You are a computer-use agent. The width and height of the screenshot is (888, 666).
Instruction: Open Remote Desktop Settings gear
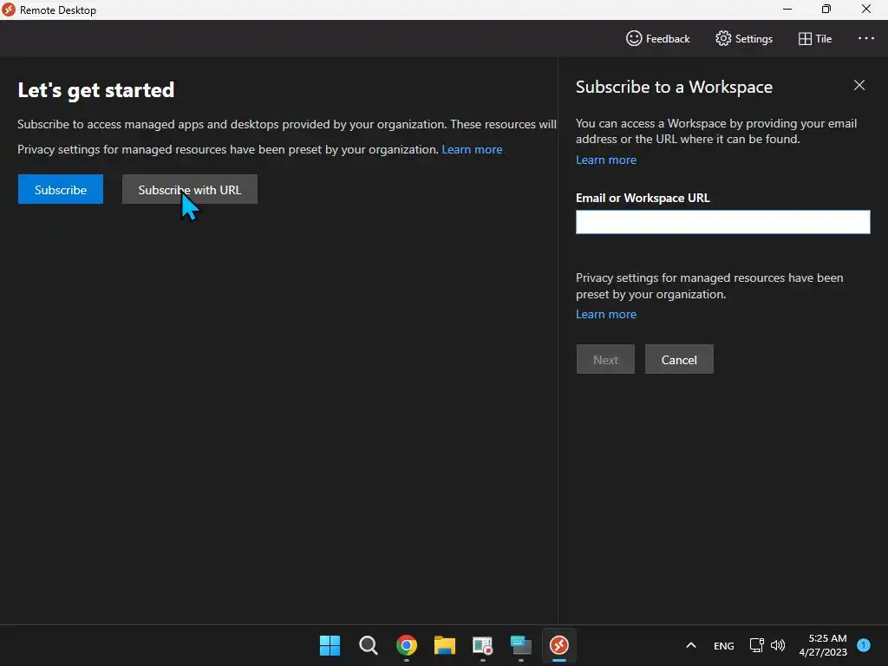click(743, 38)
